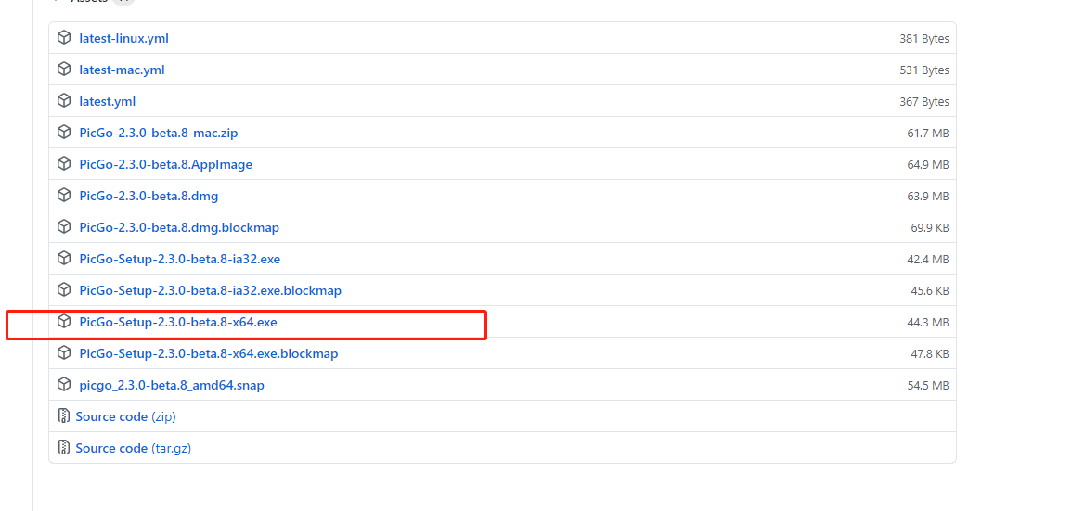Click zip file icon beside Source code (tar.gz)
Screen dimensions: 1072x511
pyautogui.click(x=64, y=447)
